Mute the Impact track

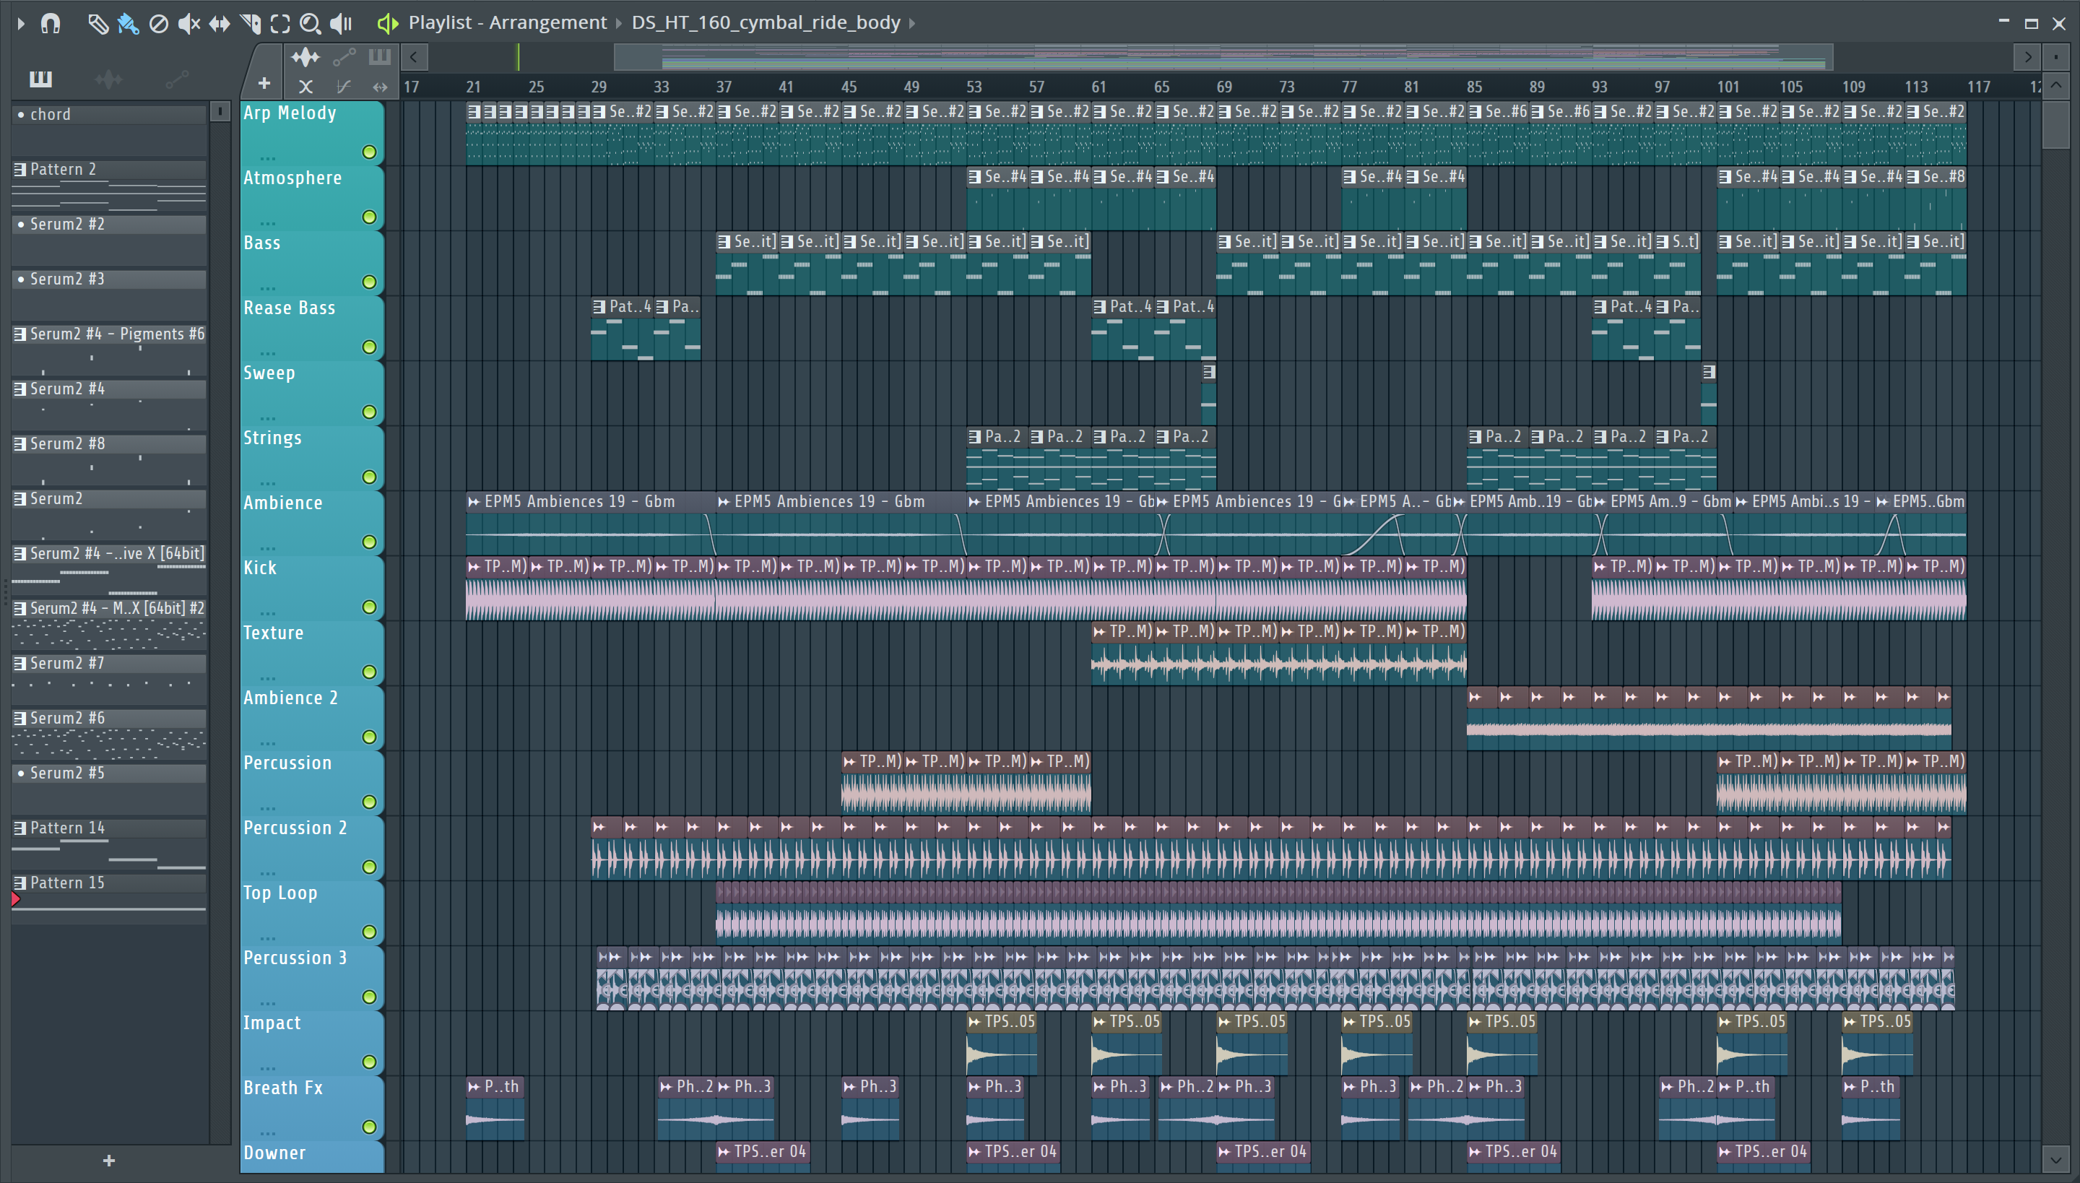pyautogui.click(x=370, y=1062)
